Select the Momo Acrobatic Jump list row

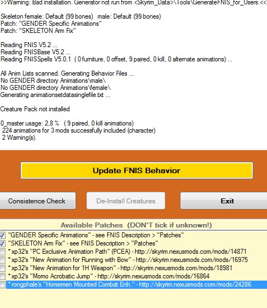pyautogui.click(x=109, y=276)
